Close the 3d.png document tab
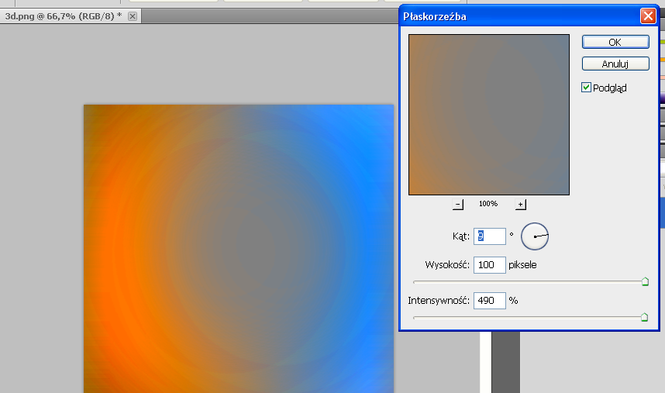Viewport: 665px width, 393px height. [133, 16]
